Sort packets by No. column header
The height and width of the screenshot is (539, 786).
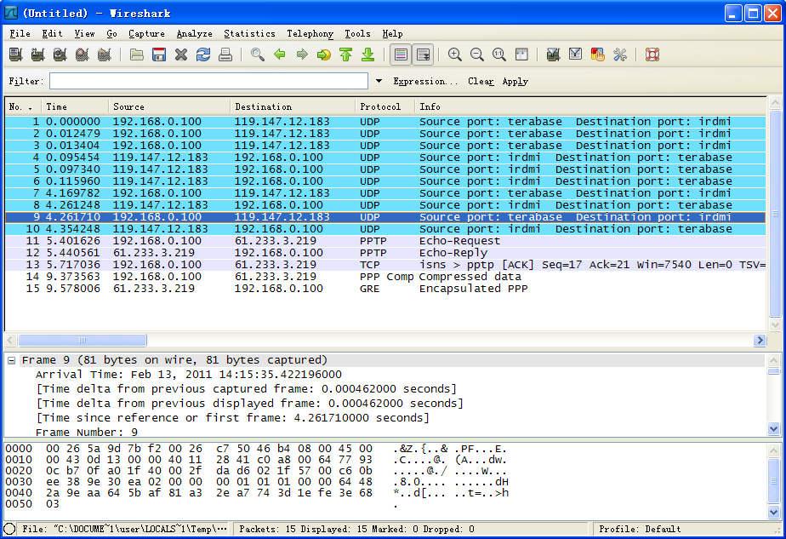coord(23,106)
